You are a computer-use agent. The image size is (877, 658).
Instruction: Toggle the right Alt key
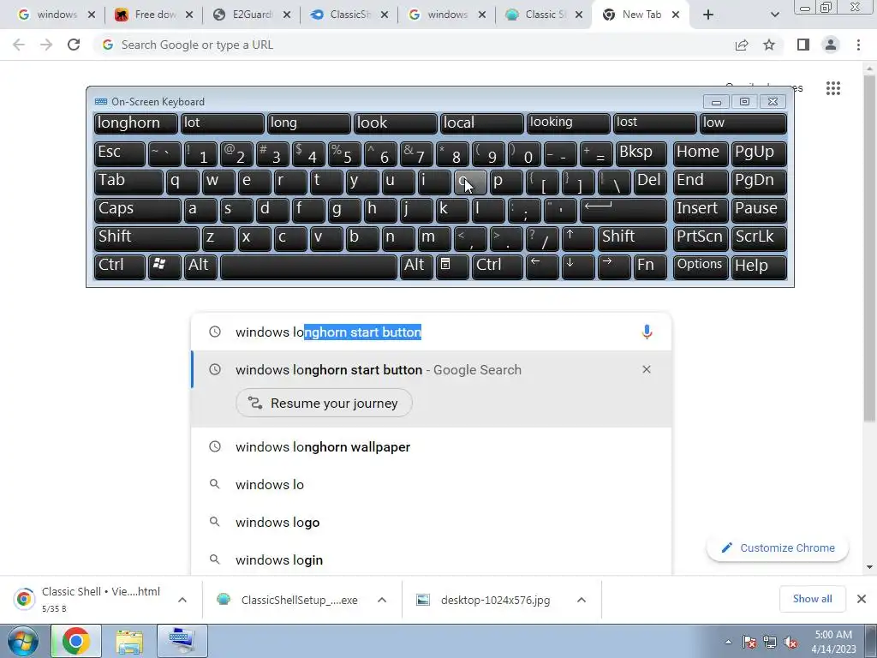[416, 266]
